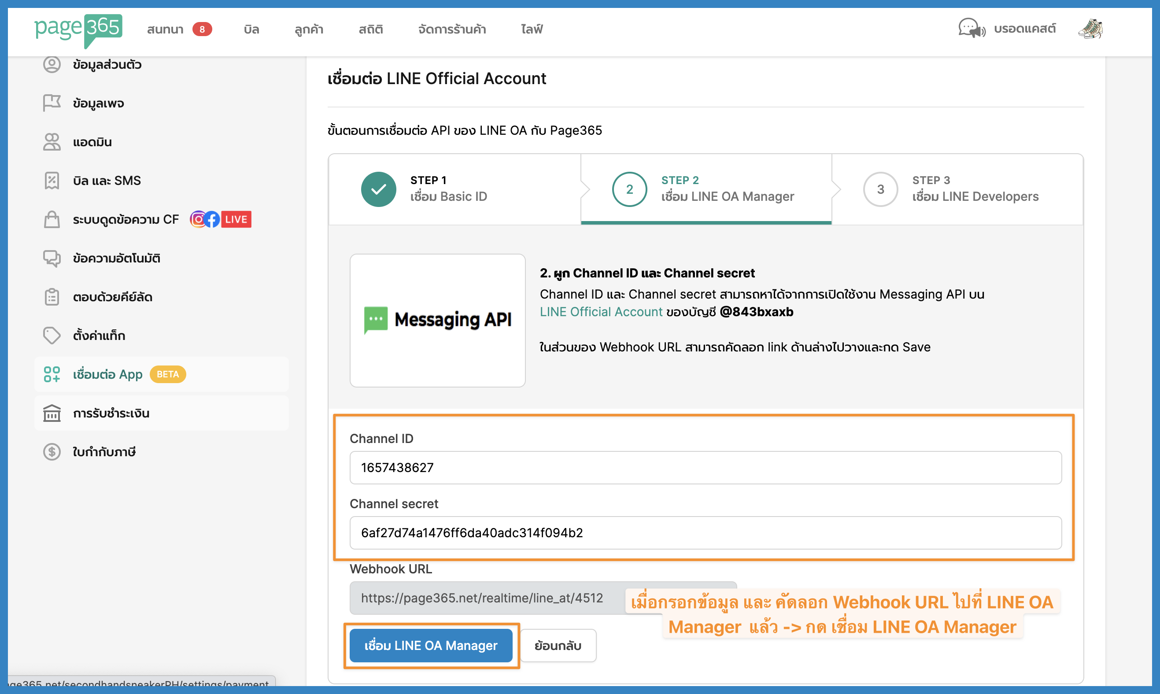Open เชื่อมต่อ App settings
The width and height of the screenshot is (1160, 694).
pos(161,374)
